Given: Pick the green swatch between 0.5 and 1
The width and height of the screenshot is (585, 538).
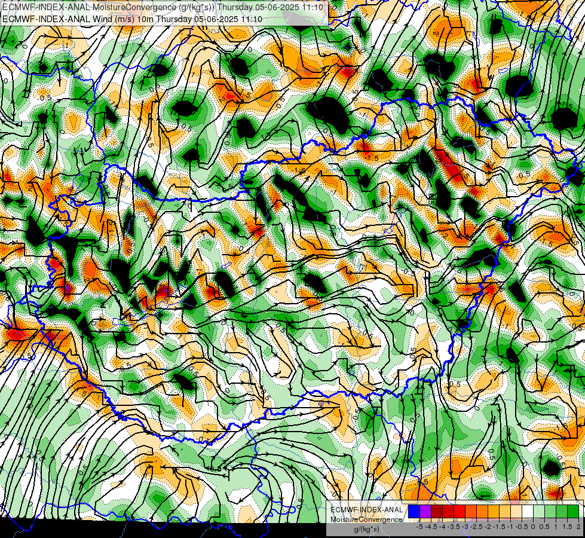Looking at the screenshot, I should pos(550,511).
